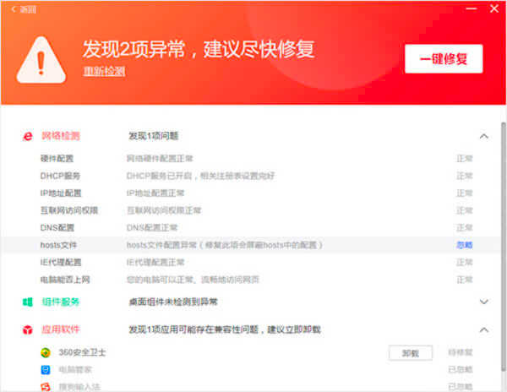Click the 桌面组件未检测到异常 summary text

(x=173, y=302)
